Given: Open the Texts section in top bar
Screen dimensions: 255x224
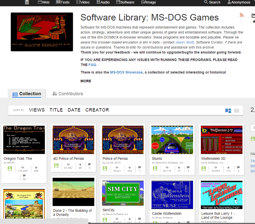Looking at the screenshot, I should point(63,2).
